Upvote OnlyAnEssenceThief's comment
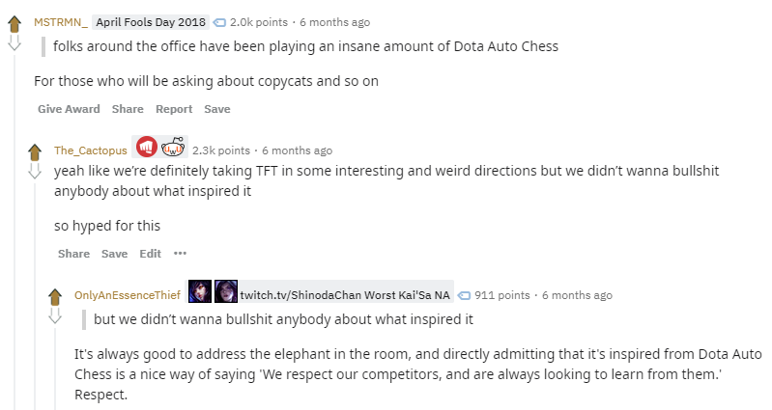772x410 pixels. click(x=55, y=297)
